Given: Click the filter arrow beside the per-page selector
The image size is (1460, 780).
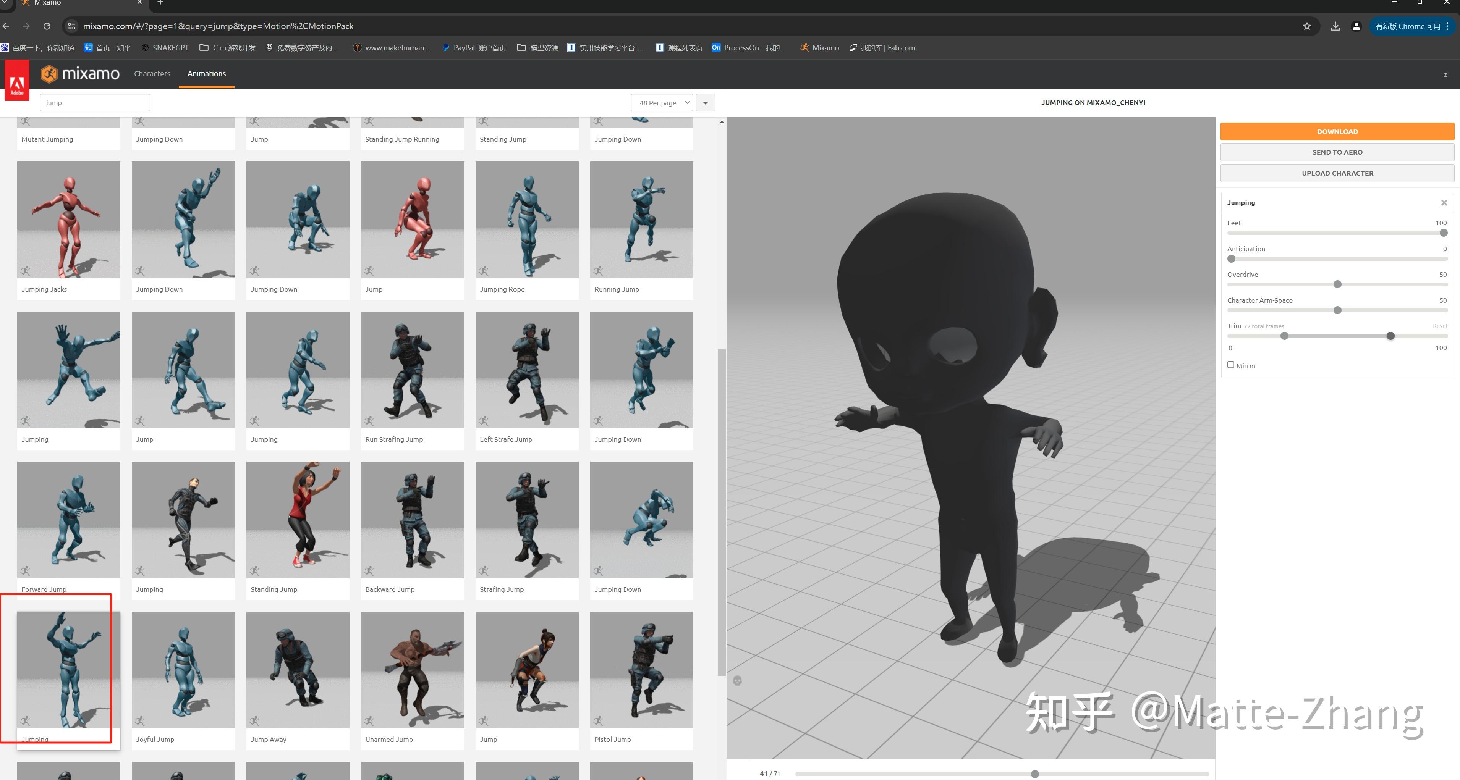Looking at the screenshot, I should (x=705, y=103).
